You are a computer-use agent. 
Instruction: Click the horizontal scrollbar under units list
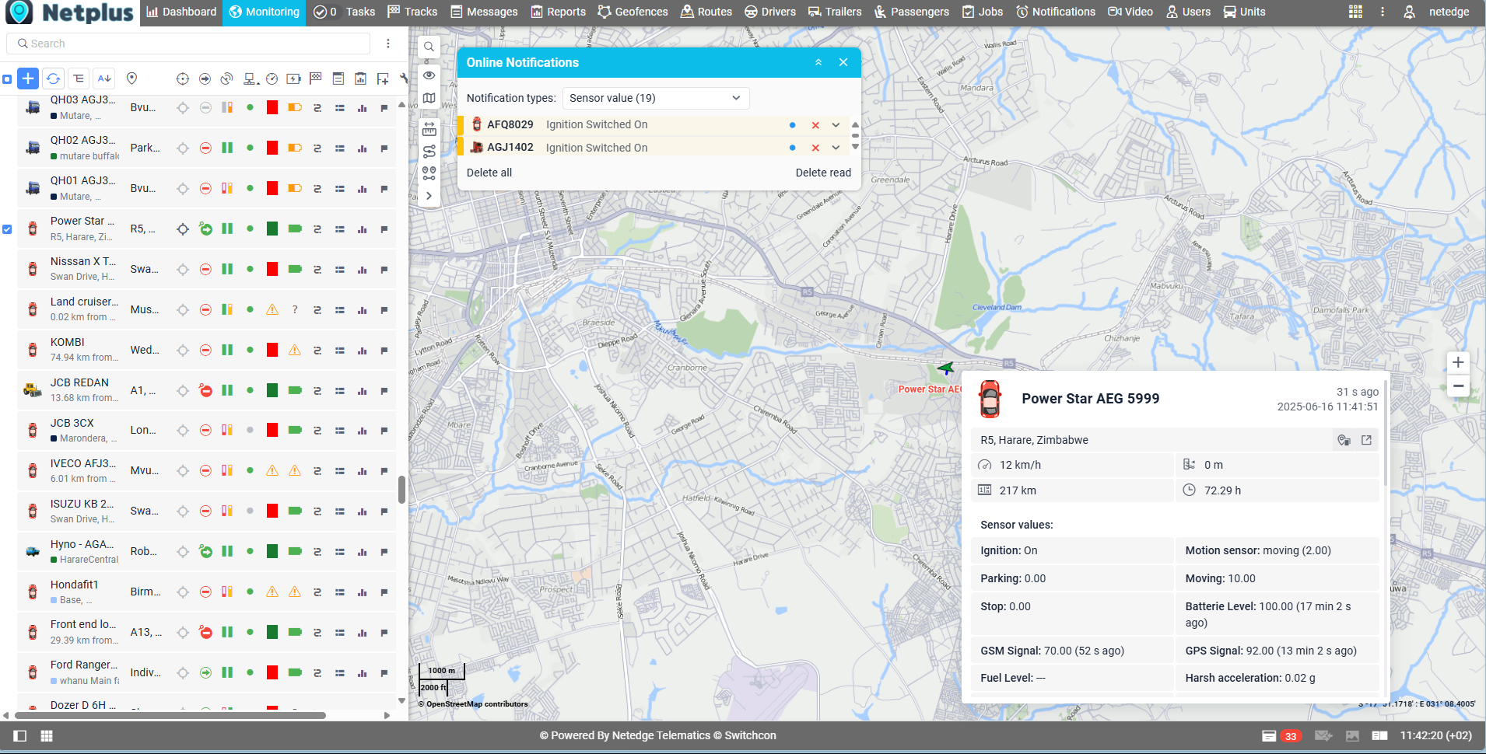[x=170, y=715]
